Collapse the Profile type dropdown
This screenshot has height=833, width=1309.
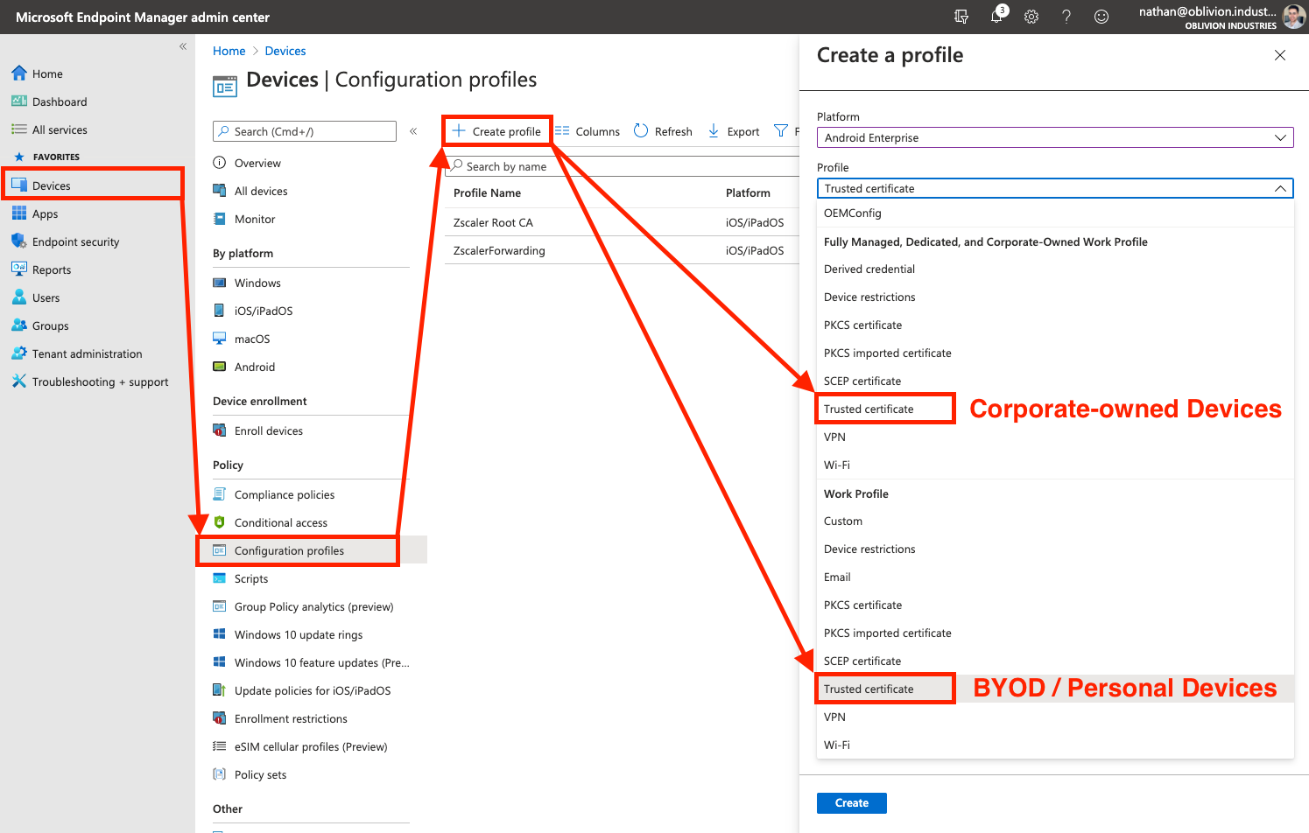coord(1279,188)
